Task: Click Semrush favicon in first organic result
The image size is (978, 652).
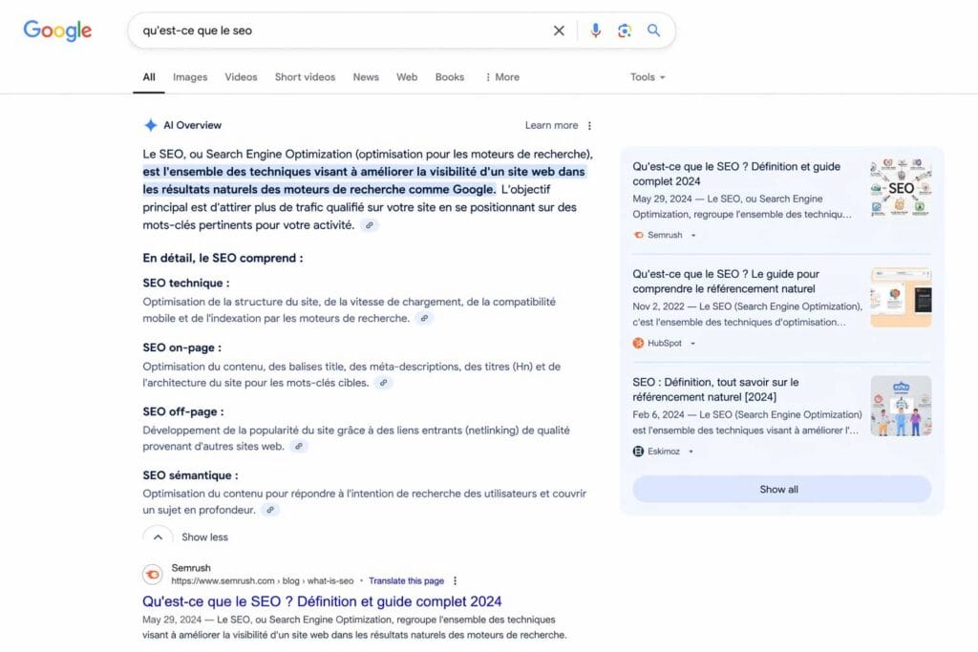Action: pyautogui.click(x=153, y=574)
